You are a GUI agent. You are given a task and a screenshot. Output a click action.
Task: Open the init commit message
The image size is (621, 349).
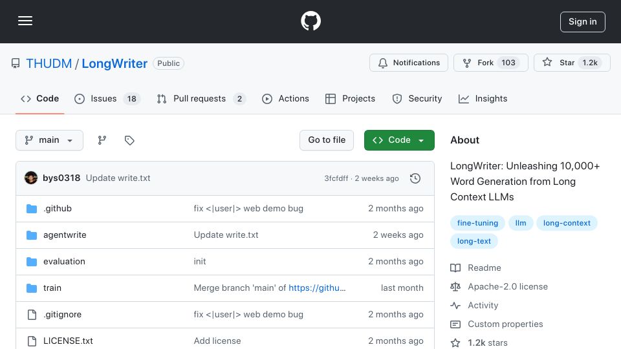200,262
